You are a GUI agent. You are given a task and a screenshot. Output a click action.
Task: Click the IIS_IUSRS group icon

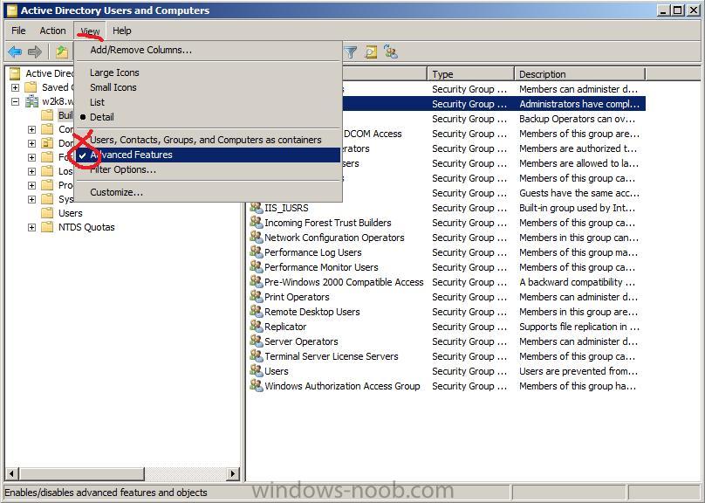[x=257, y=208]
